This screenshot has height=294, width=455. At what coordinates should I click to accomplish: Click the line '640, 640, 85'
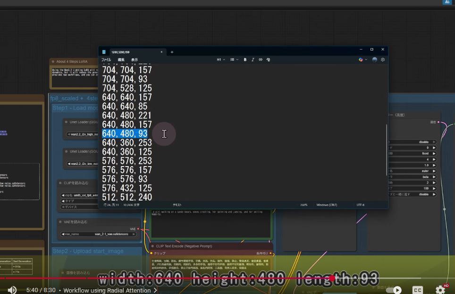125,106
